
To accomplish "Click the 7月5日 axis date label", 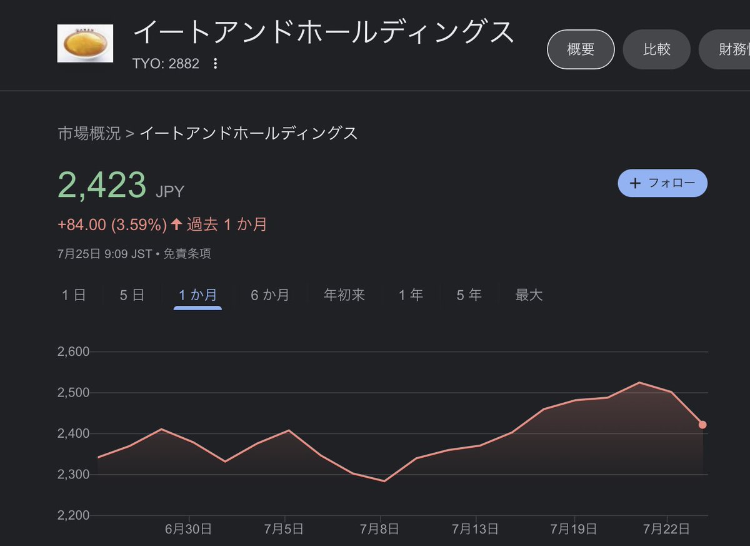I will coord(284,529).
